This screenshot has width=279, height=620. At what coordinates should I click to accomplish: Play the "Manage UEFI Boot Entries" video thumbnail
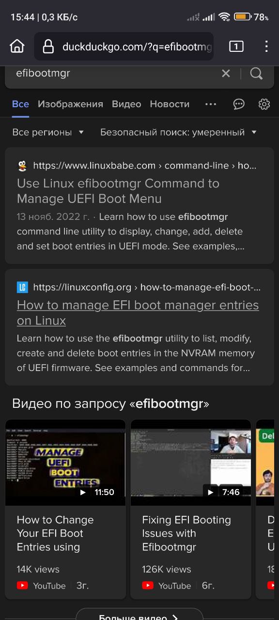coord(65,463)
